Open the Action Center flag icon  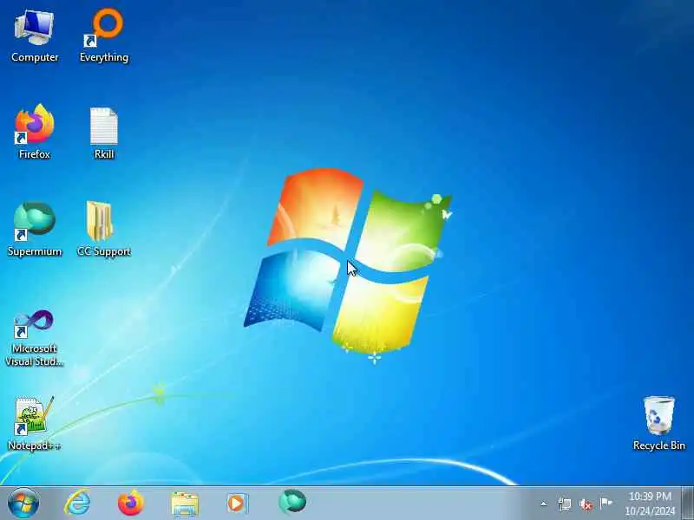tap(606, 504)
